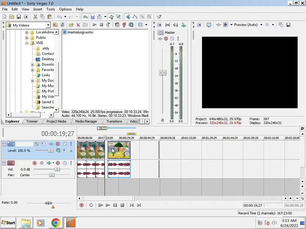This screenshot has height=229, width=306.
Task: Switch to the Trimmer tab
Action: (32, 121)
